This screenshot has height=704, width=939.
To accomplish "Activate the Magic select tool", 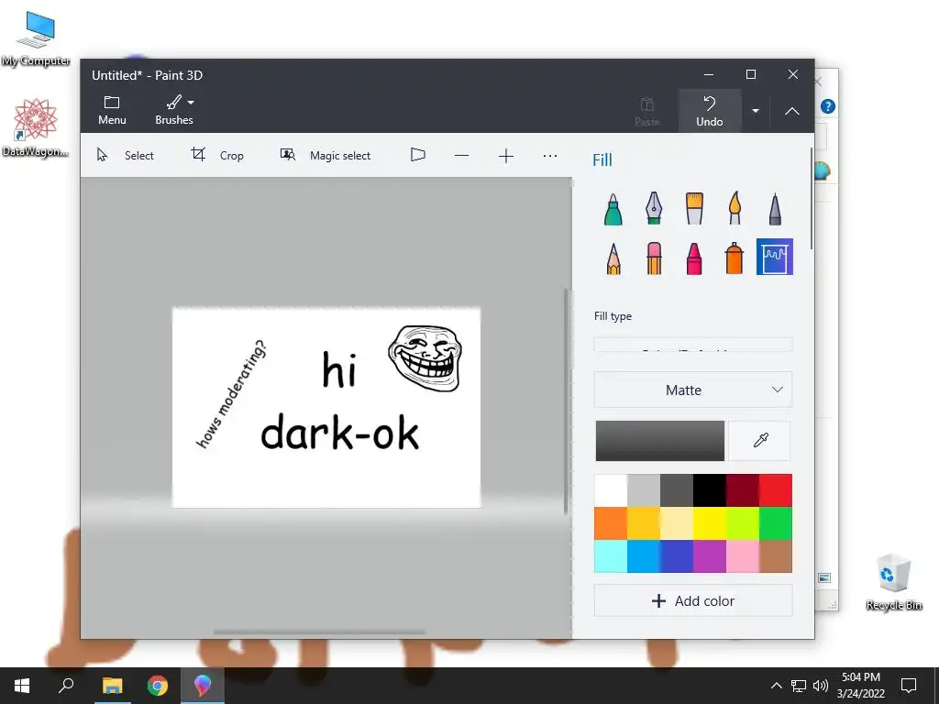I will coord(326,156).
